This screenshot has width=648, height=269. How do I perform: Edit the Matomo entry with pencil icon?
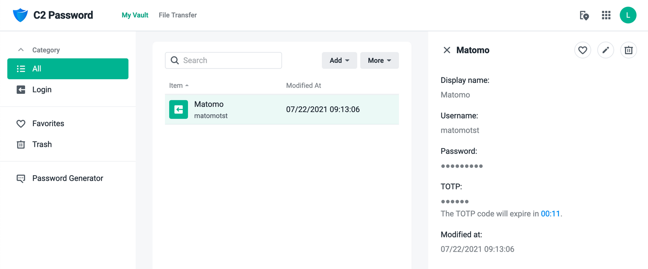605,50
